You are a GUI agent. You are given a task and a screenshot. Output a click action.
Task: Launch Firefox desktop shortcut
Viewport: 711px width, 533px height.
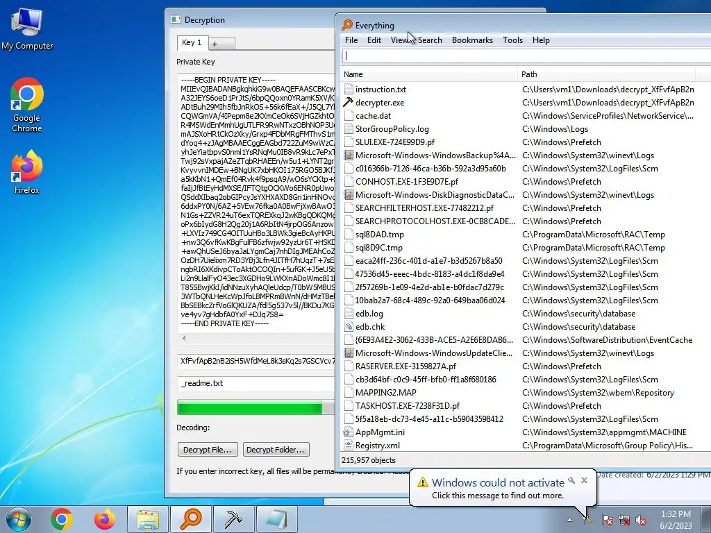(x=27, y=172)
